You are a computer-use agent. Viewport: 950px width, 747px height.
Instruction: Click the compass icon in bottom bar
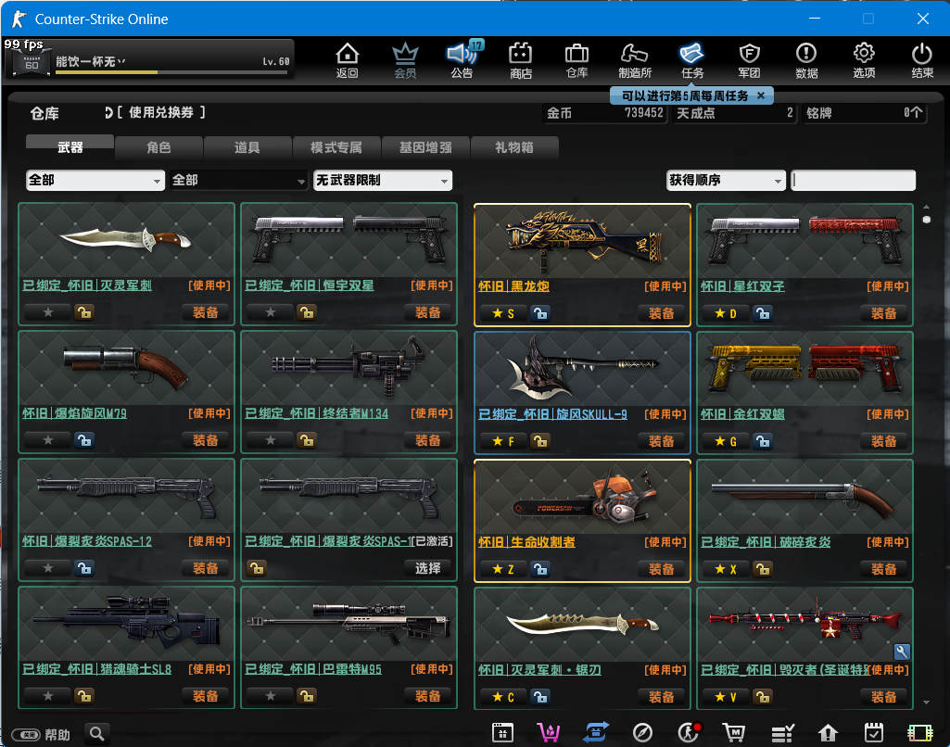[642, 733]
